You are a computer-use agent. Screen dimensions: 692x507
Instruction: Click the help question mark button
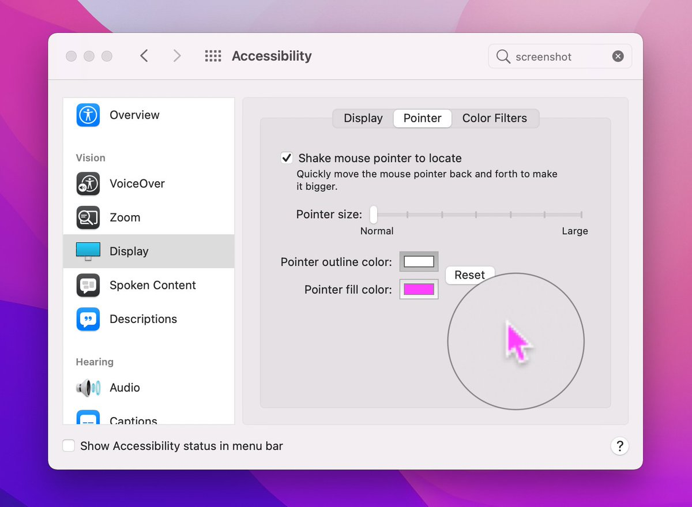click(619, 446)
